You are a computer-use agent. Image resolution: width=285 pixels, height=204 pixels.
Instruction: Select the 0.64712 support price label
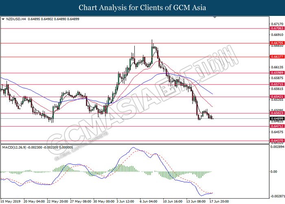tap(277, 126)
